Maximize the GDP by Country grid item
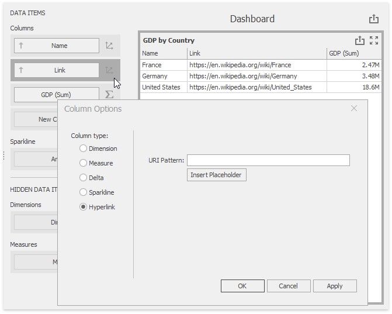This screenshot has height=314, width=392. pyautogui.click(x=374, y=40)
